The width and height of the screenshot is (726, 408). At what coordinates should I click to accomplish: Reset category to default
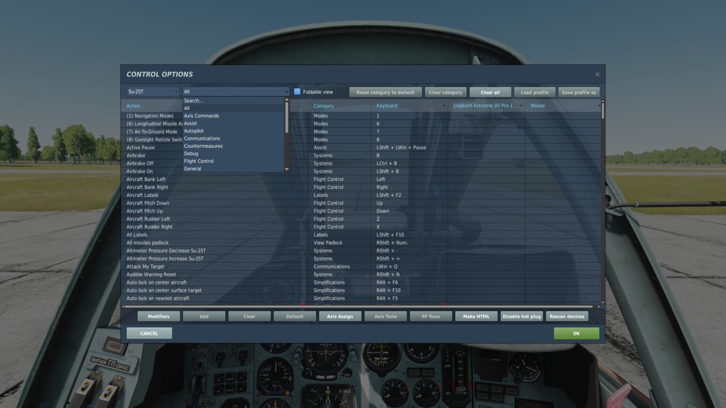tap(385, 92)
